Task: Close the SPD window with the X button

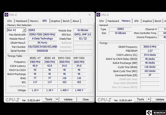Action: point(90,15)
